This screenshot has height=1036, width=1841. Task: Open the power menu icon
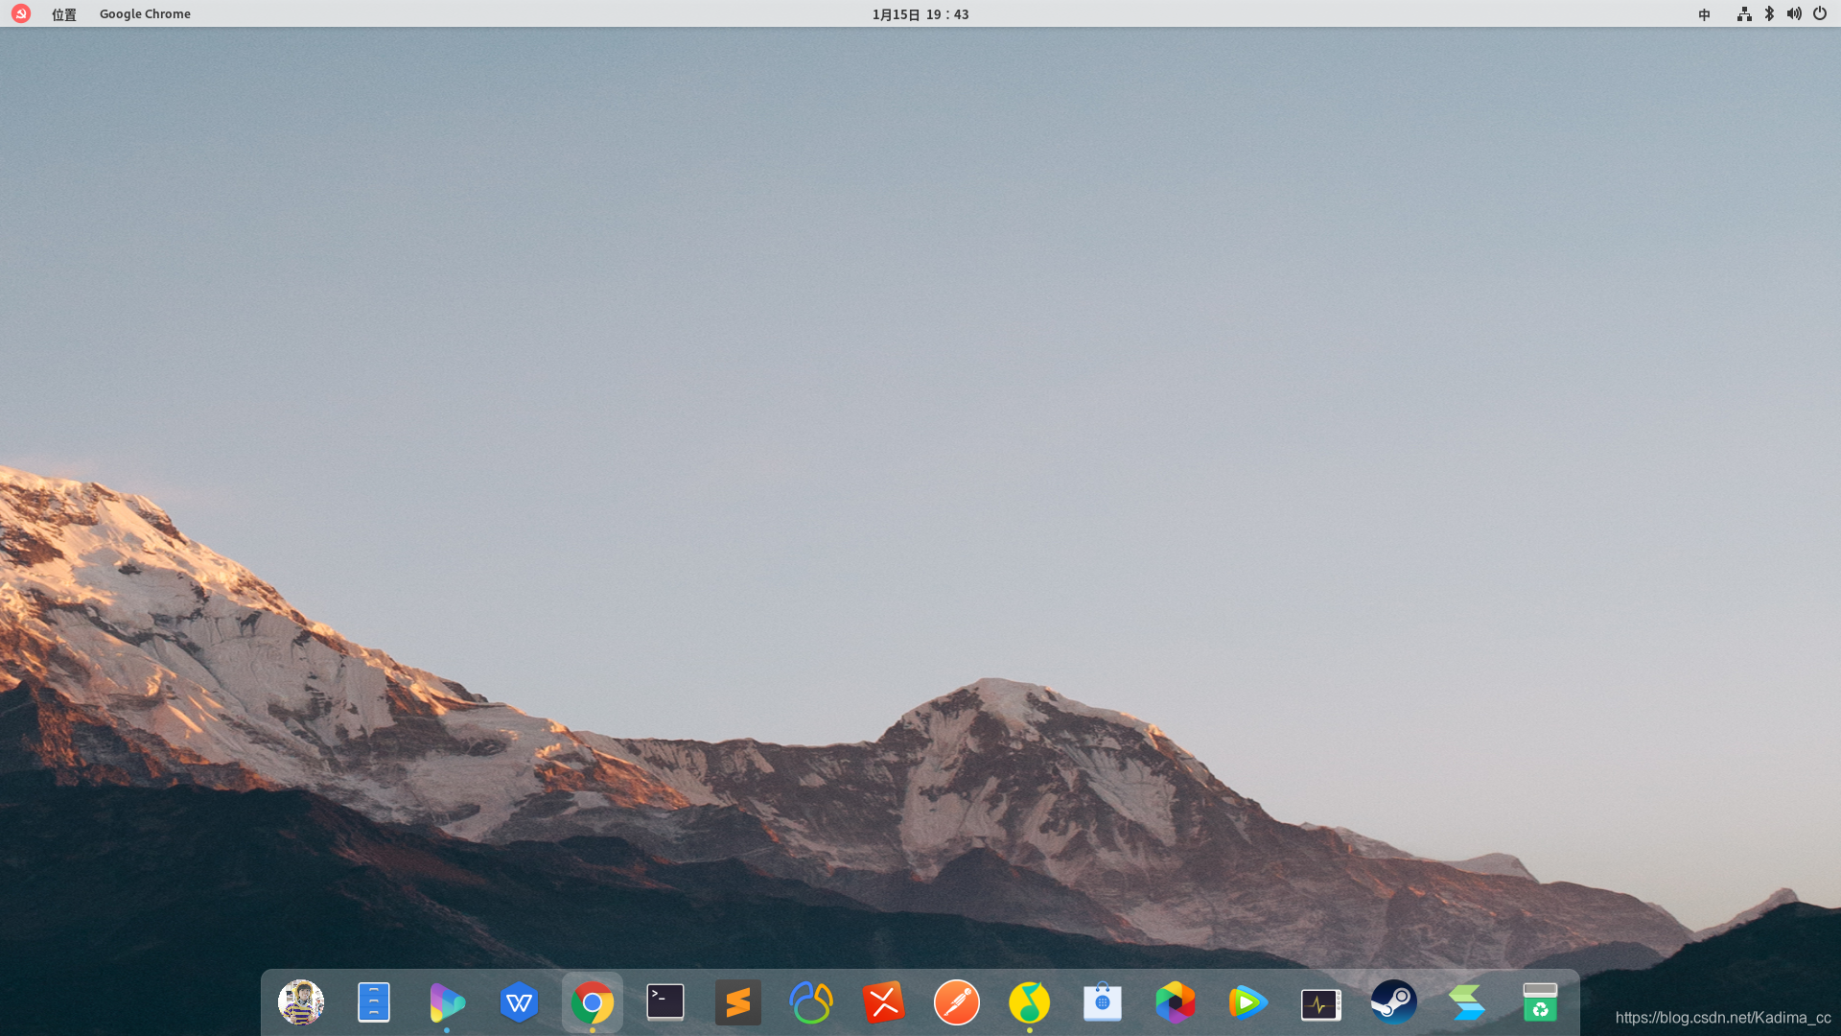[1819, 14]
